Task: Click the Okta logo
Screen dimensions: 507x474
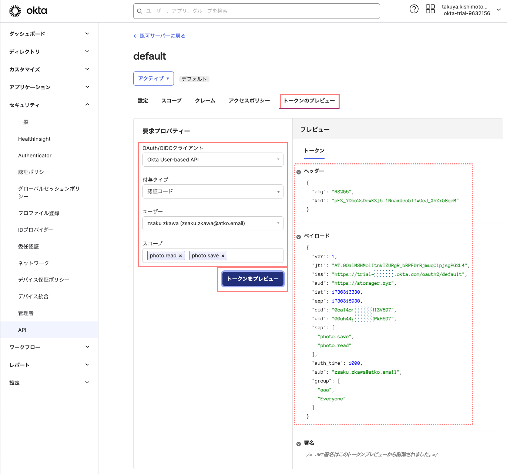Action: coord(28,11)
